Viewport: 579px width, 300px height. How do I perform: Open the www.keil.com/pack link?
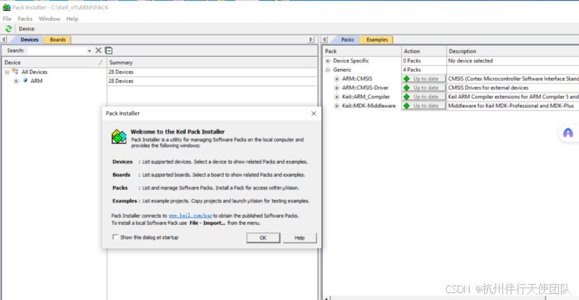[x=190, y=216]
